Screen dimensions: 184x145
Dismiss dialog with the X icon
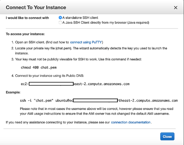(x=176, y=8)
